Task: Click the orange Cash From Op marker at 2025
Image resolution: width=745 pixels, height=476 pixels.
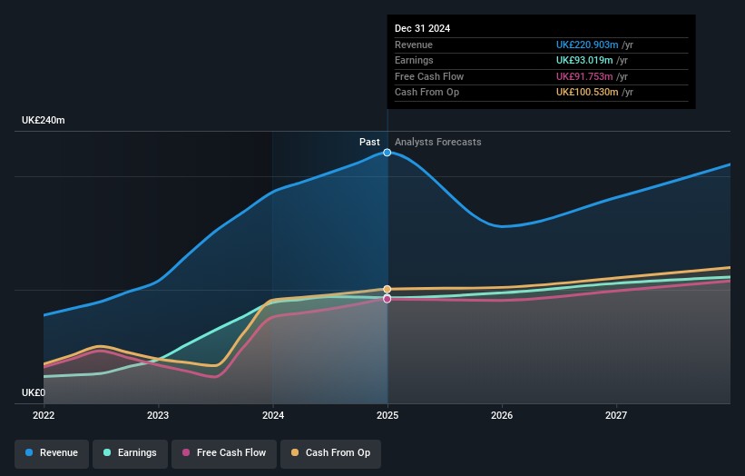Action: tap(387, 289)
